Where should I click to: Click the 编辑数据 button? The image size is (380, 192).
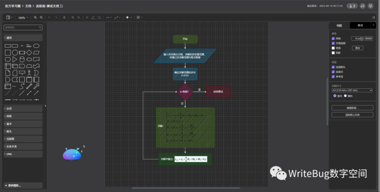[x=352, y=108]
